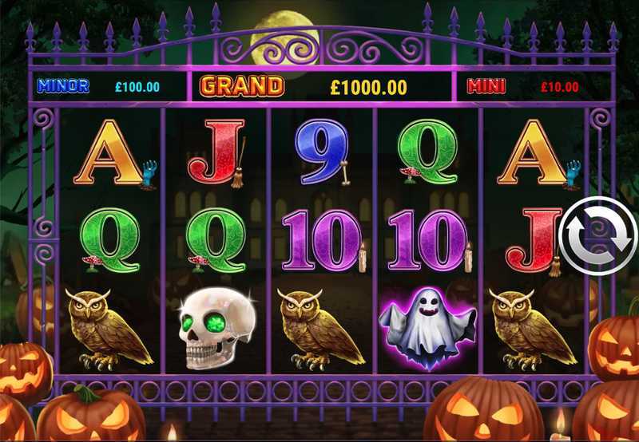Viewport: 639px width, 442px height.
Task: Open the GRAND jackpot label
Action: 242,86
